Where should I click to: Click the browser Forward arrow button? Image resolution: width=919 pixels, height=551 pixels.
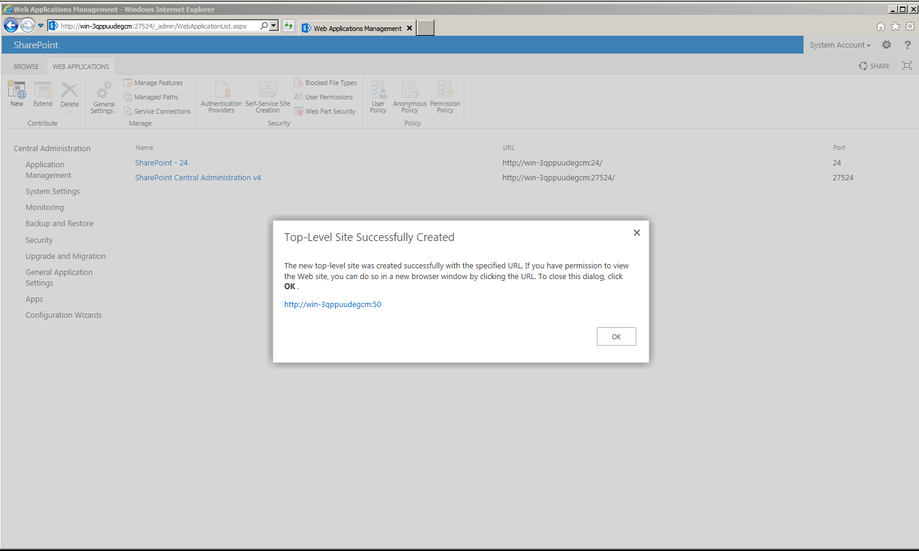pyautogui.click(x=27, y=25)
